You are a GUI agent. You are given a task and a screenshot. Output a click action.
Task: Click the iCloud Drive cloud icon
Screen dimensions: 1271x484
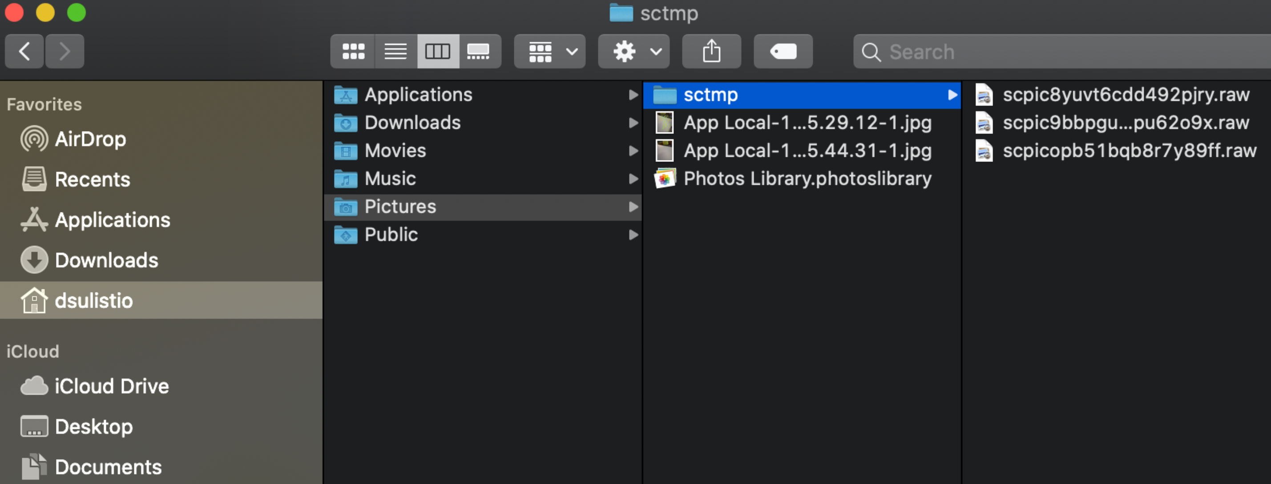click(34, 386)
